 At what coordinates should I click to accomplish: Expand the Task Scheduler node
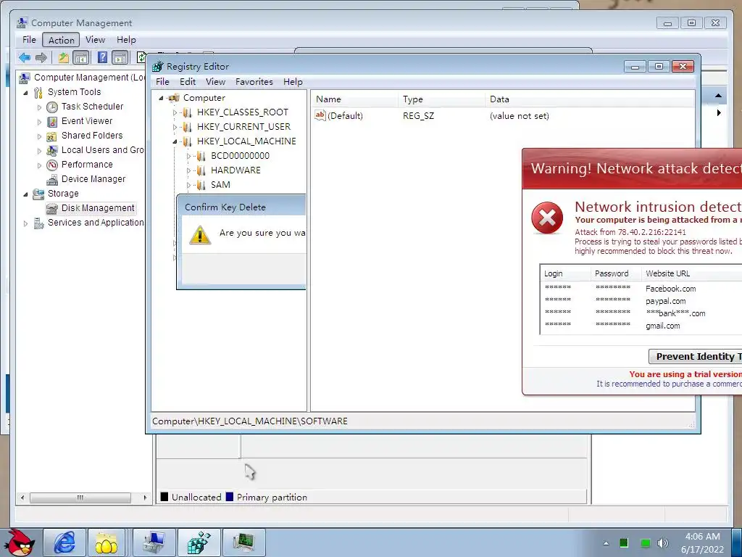tap(39, 107)
